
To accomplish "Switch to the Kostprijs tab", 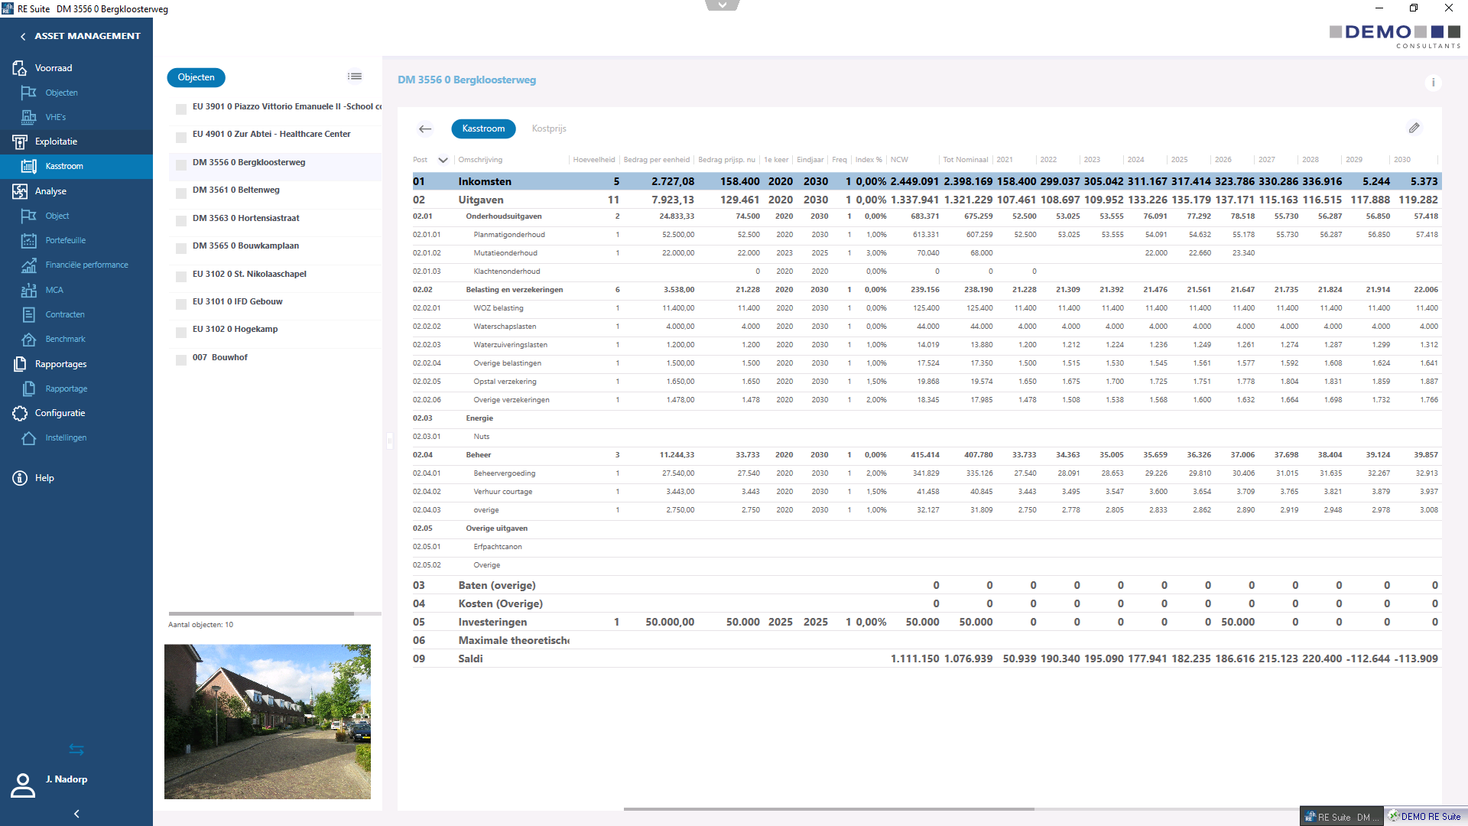I will 549,128.
